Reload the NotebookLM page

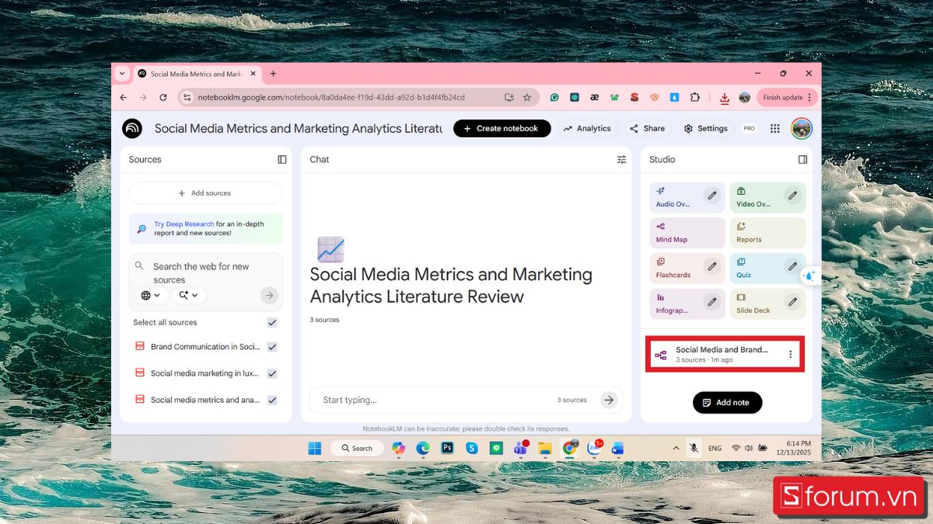point(163,97)
